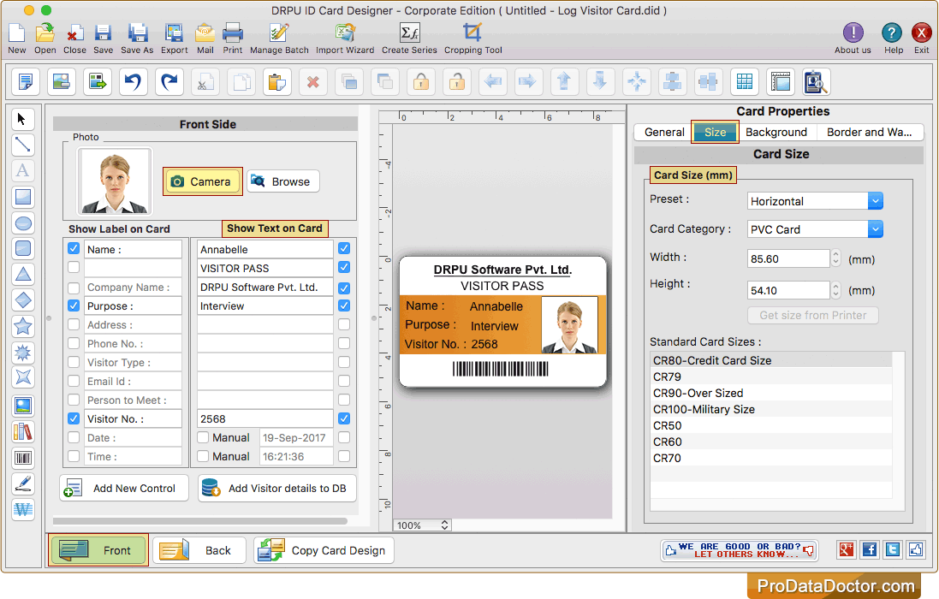Click the horizontal scrollbar under Front Side
Image resolution: width=939 pixels, height=599 pixels.
pyautogui.click(x=200, y=520)
